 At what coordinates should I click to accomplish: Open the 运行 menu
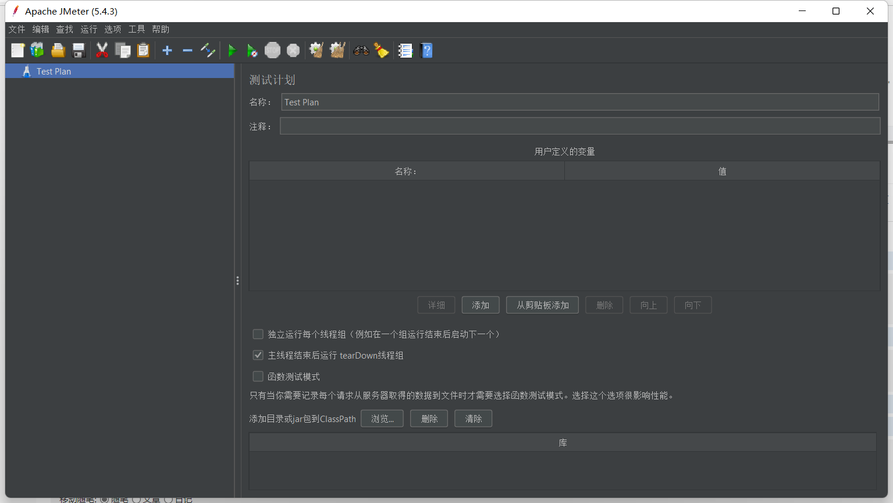[x=89, y=29]
